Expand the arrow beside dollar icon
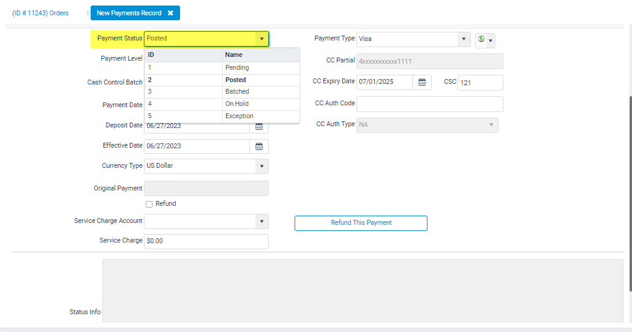Image resolution: width=632 pixels, height=332 pixels. pos(491,40)
